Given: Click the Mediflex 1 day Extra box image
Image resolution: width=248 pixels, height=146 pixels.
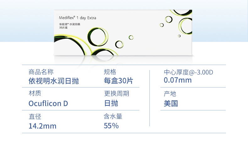Looking at the screenshot, I should pyautogui.click(x=123, y=33).
